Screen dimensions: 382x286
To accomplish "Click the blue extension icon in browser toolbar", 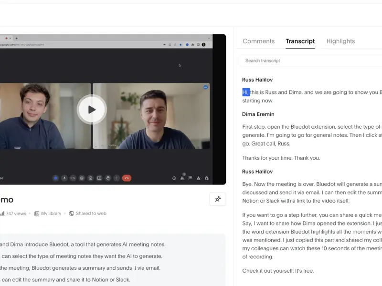I will (187, 45).
